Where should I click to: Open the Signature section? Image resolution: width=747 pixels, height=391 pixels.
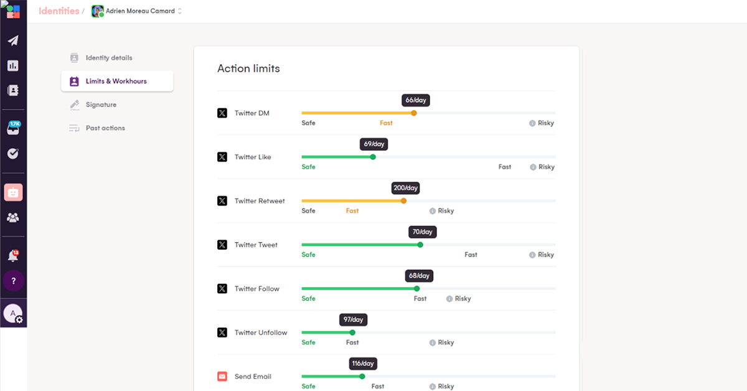pos(101,105)
